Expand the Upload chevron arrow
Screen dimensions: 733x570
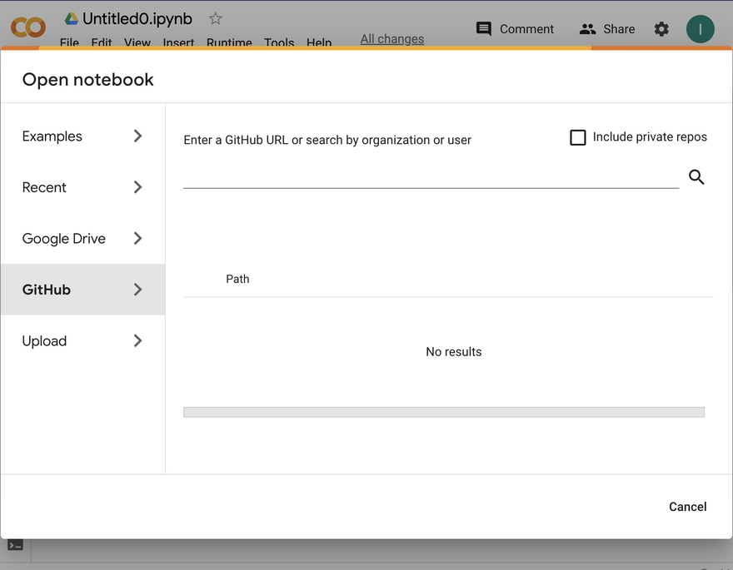coord(137,341)
